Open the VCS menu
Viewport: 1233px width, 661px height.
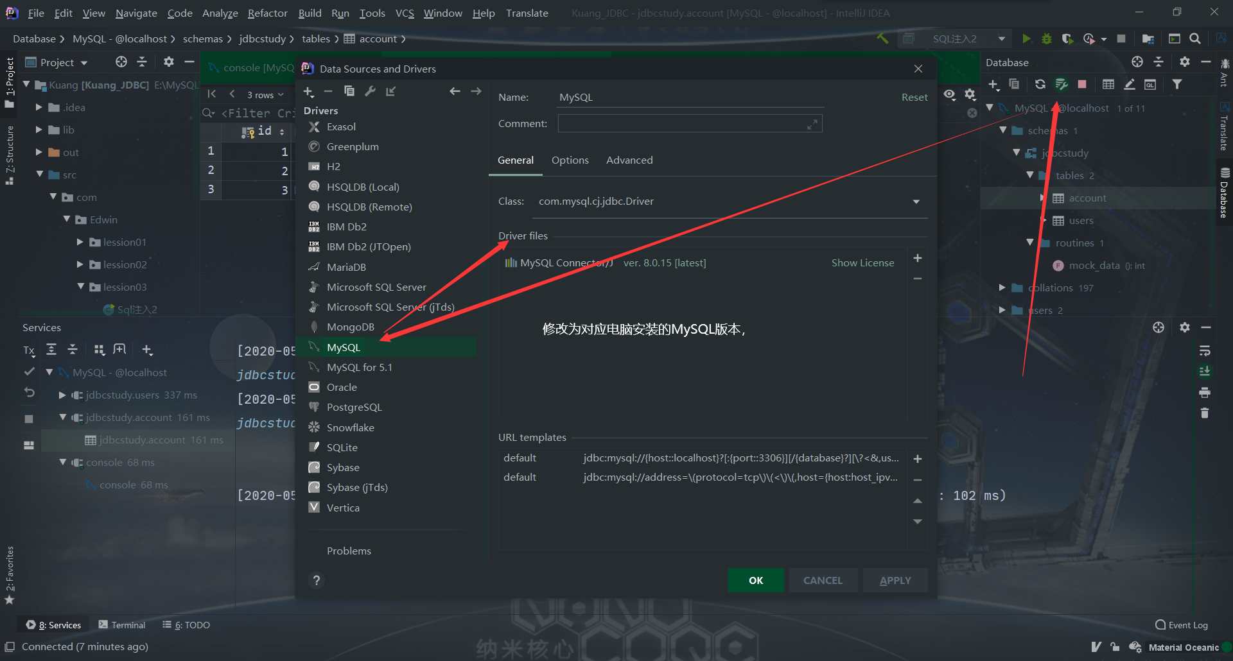[x=405, y=13]
